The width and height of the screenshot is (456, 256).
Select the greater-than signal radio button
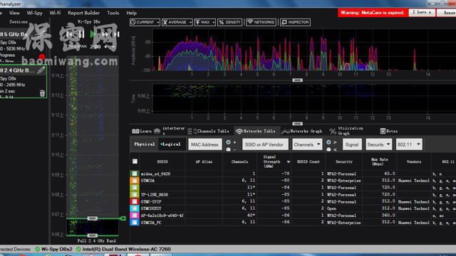tap(328, 142)
